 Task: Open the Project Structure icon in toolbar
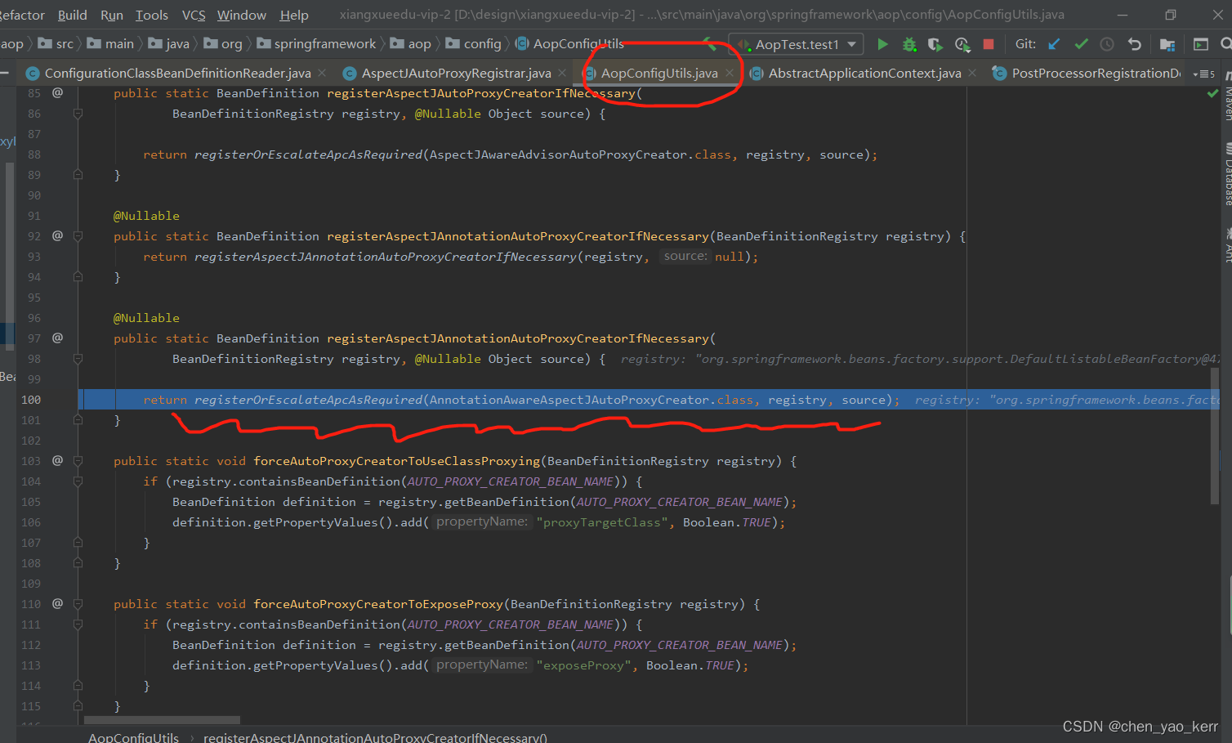pyautogui.click(x=1167, y=44)
